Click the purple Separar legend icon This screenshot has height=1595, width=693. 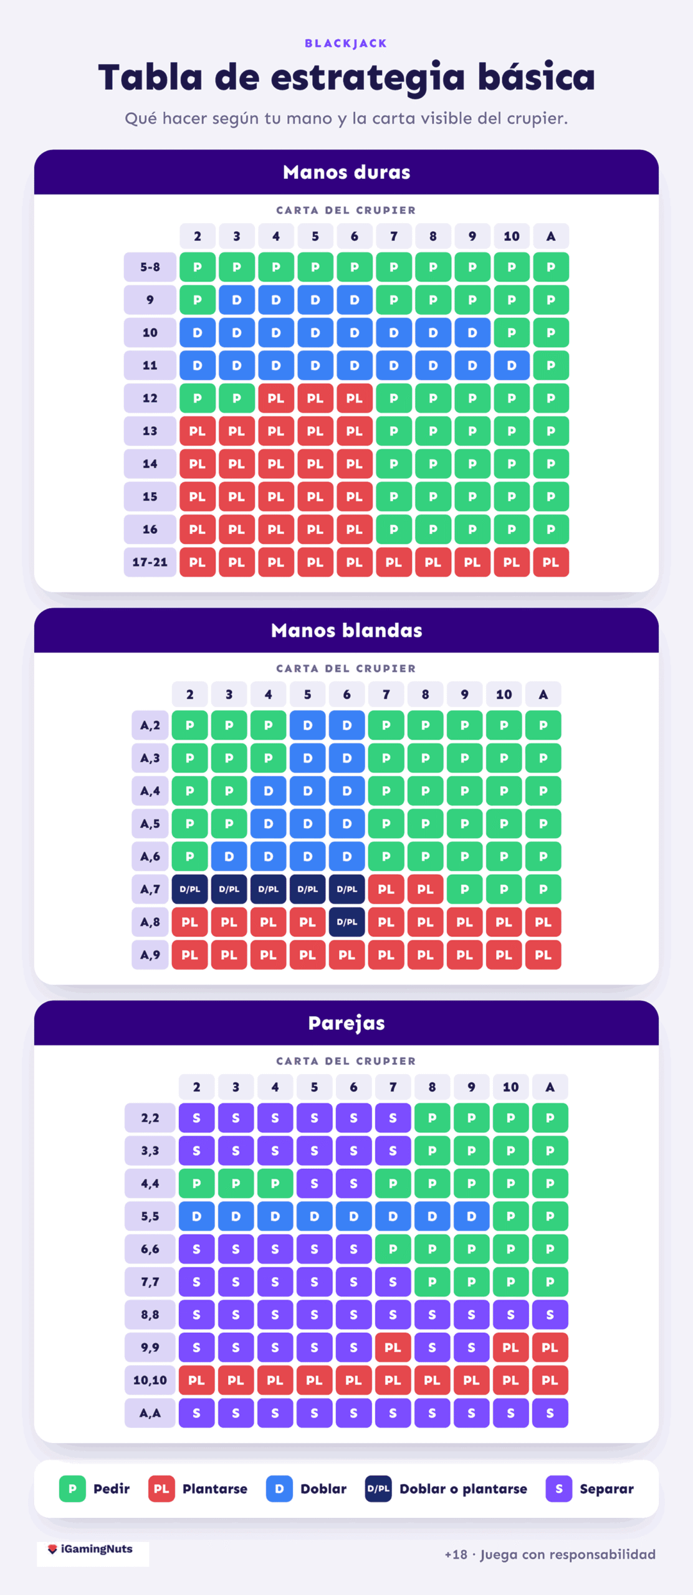coord(559,1488)
